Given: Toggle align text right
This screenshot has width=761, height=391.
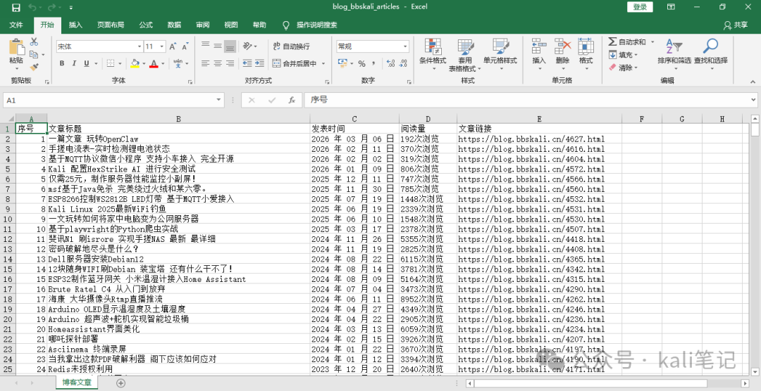Looking at the screenshot, I should coord(230,63).
